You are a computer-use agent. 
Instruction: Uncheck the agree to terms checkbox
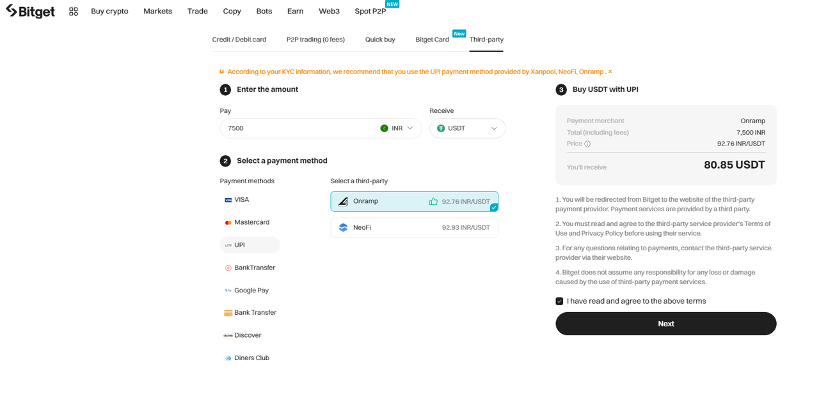(559, 301)
